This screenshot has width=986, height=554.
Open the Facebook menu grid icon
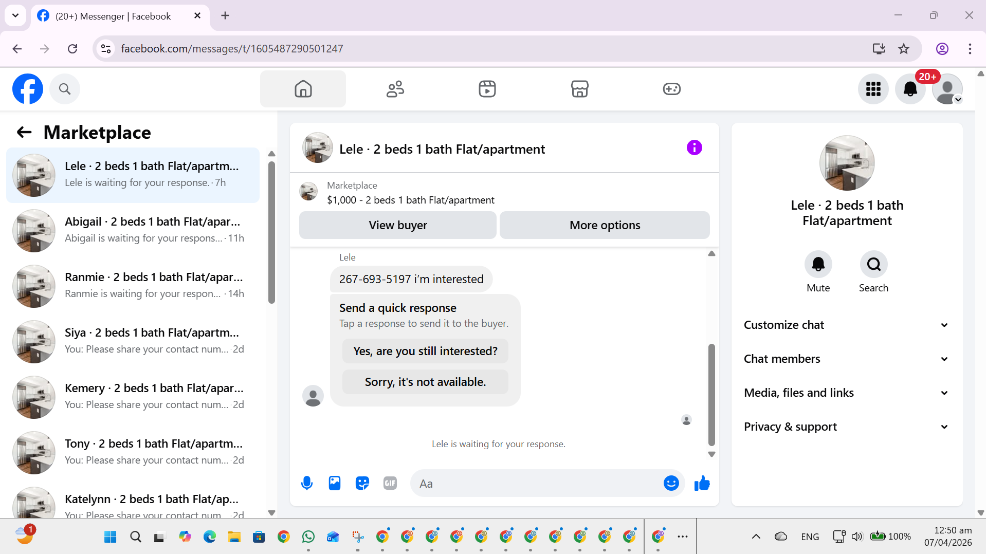[x=873, y=89]
